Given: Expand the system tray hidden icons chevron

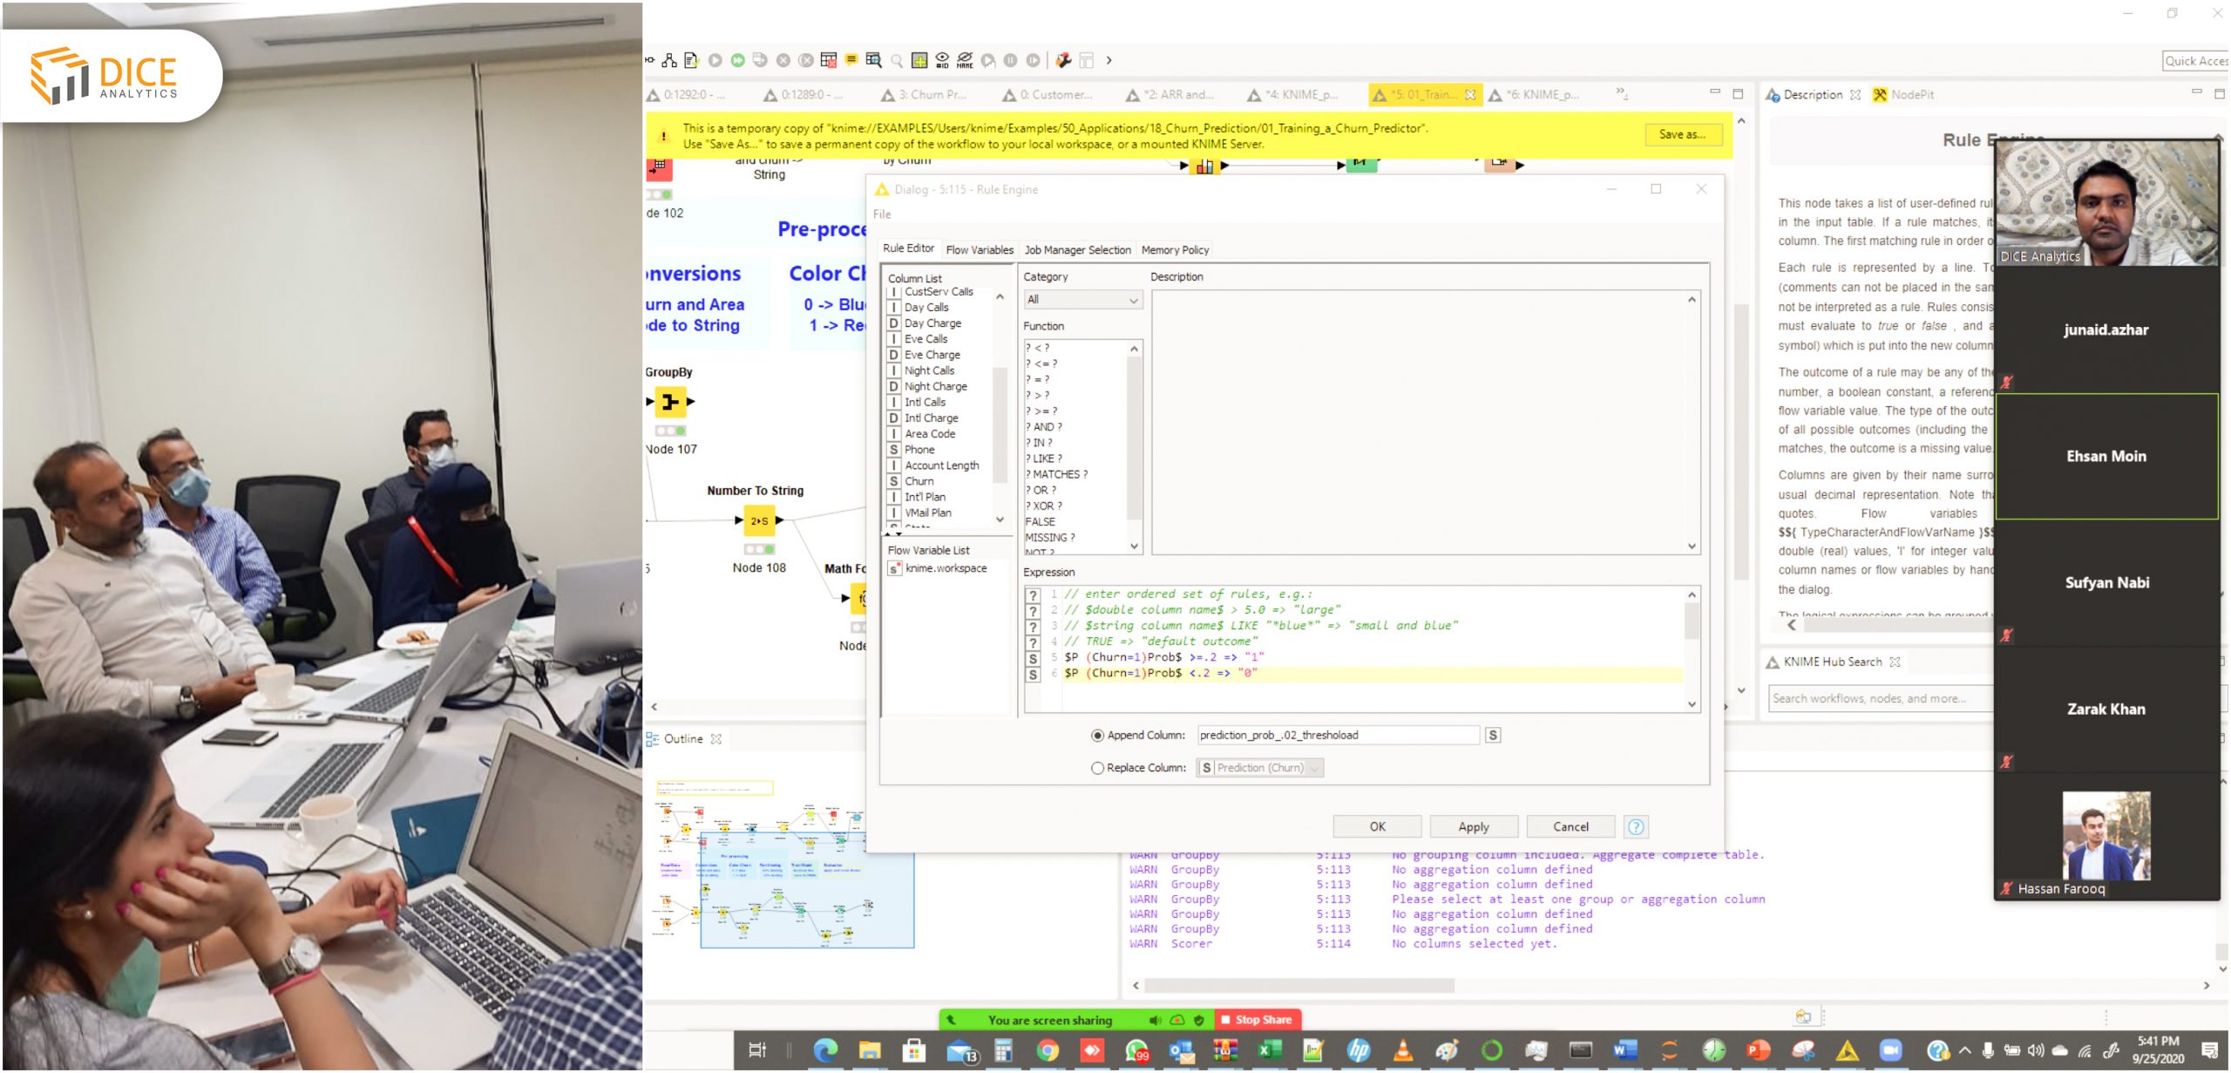Looking at the screenshot, I should click(x=1965, y=1050).
